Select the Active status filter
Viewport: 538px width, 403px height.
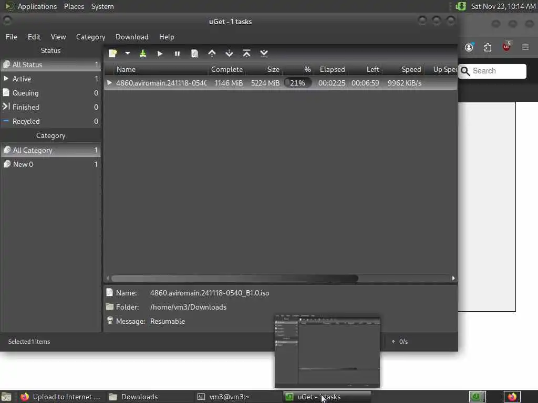[51, 79]
